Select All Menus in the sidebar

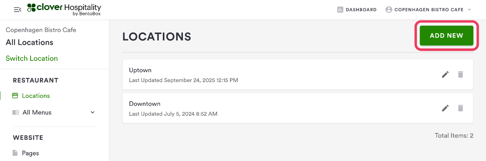(37, 113)
